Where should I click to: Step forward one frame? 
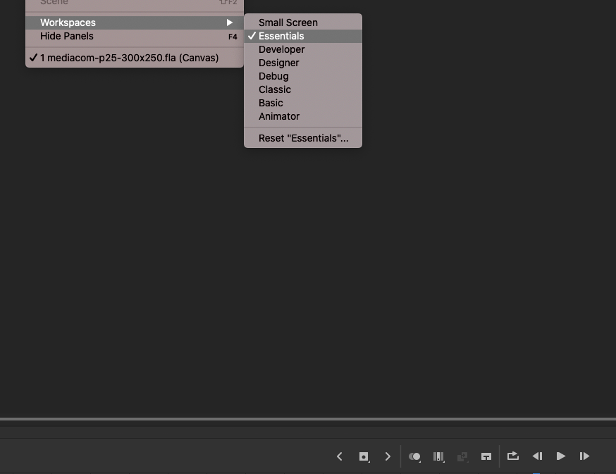pos(585,456)
